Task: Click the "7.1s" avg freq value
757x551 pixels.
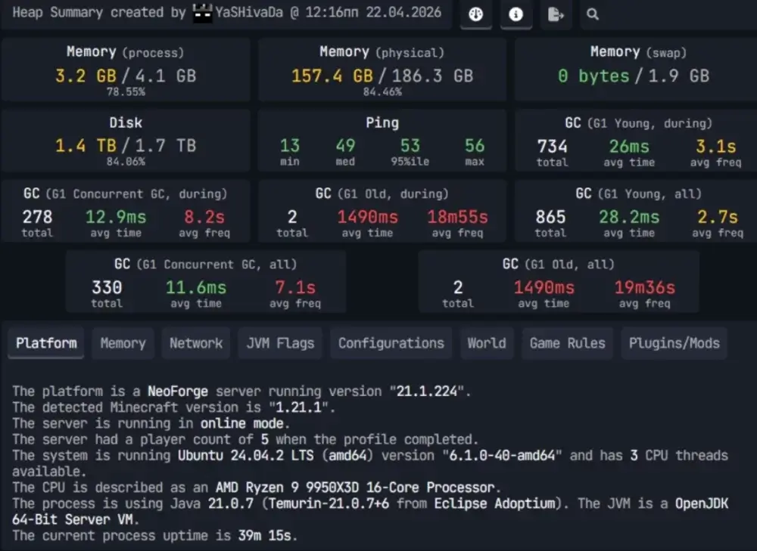Action: point(295,287)
